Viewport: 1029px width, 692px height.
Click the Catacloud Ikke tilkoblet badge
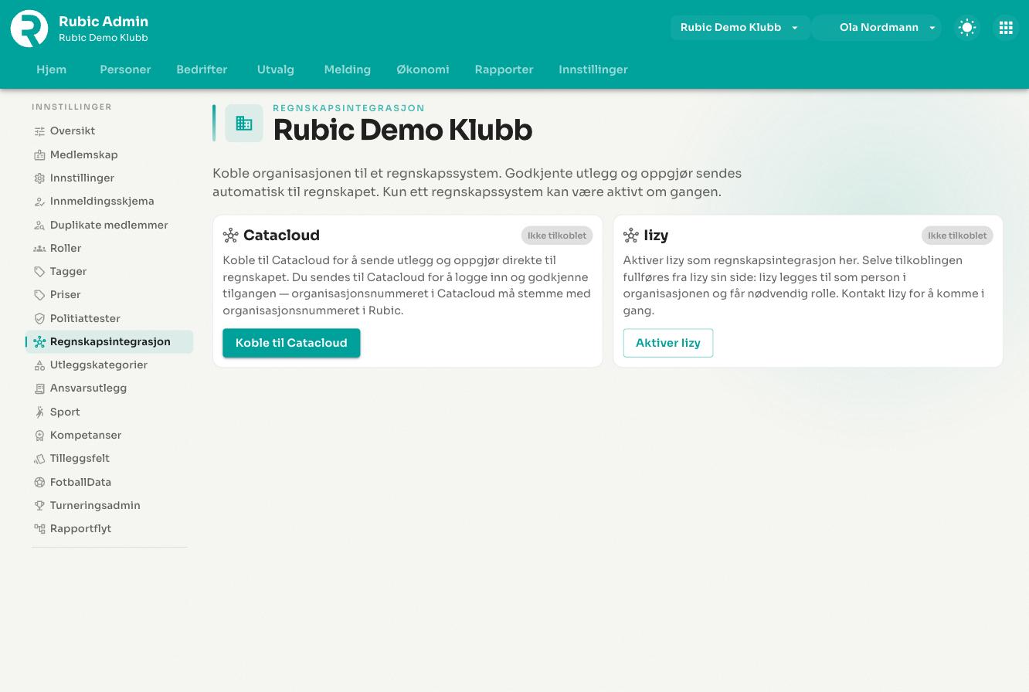(x=557, y=236)
